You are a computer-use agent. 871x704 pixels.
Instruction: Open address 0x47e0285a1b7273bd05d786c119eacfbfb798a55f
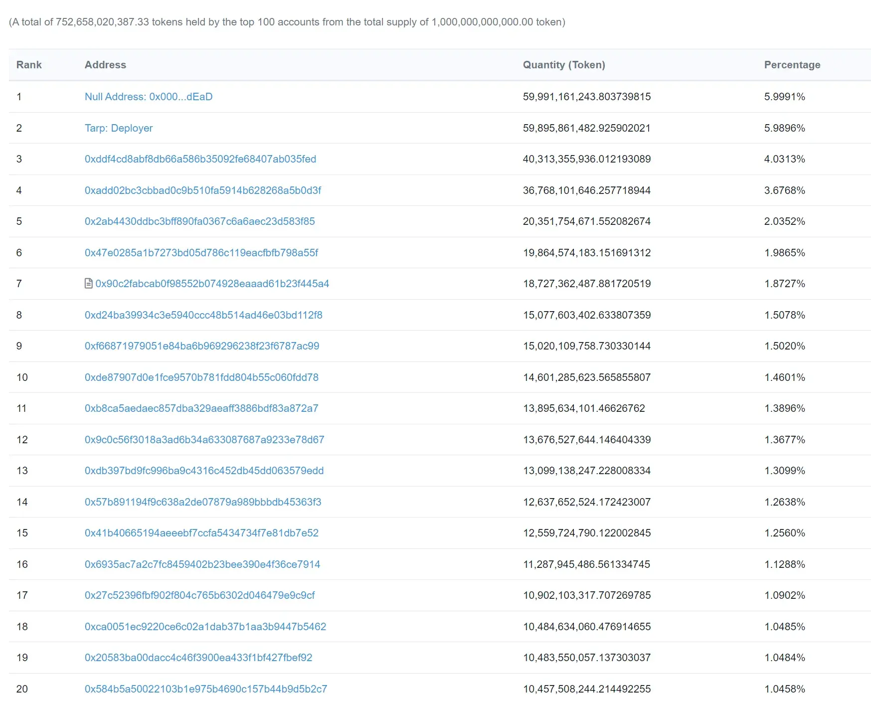pyautogui.click(x=201, y=253)
